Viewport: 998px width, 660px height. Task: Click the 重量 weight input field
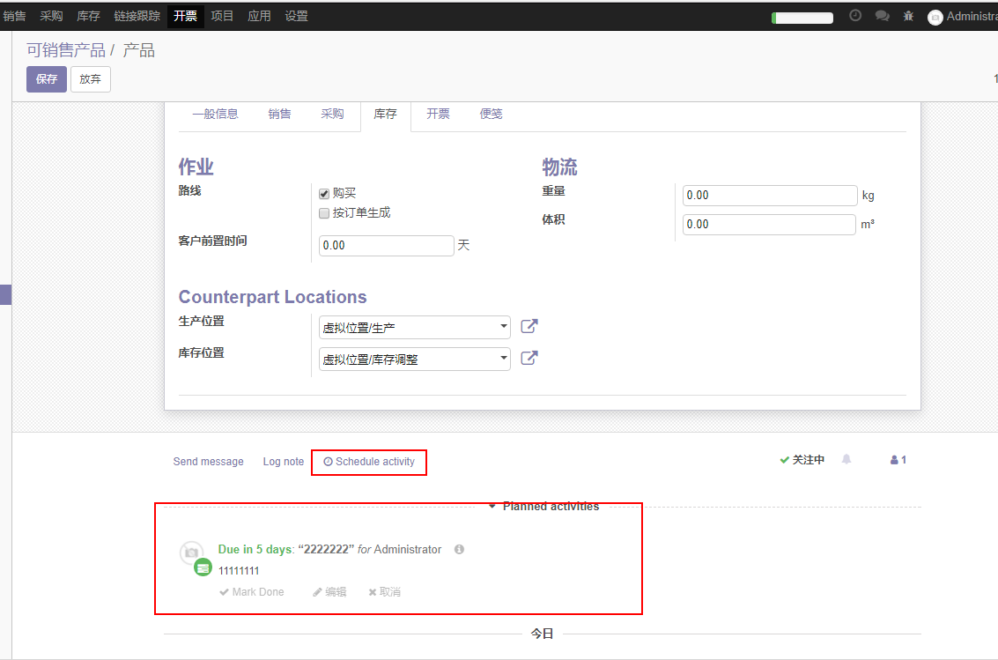pos(769,195)
